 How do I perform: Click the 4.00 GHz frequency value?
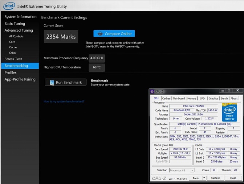coord(97,58)
